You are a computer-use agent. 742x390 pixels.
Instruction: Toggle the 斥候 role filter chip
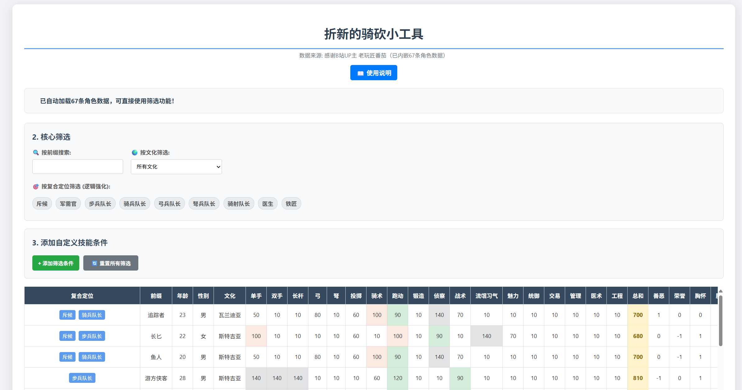coord(42,204)
